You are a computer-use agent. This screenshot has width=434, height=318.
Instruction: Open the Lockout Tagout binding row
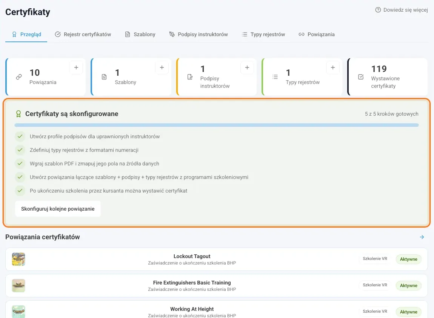[217, 259]
